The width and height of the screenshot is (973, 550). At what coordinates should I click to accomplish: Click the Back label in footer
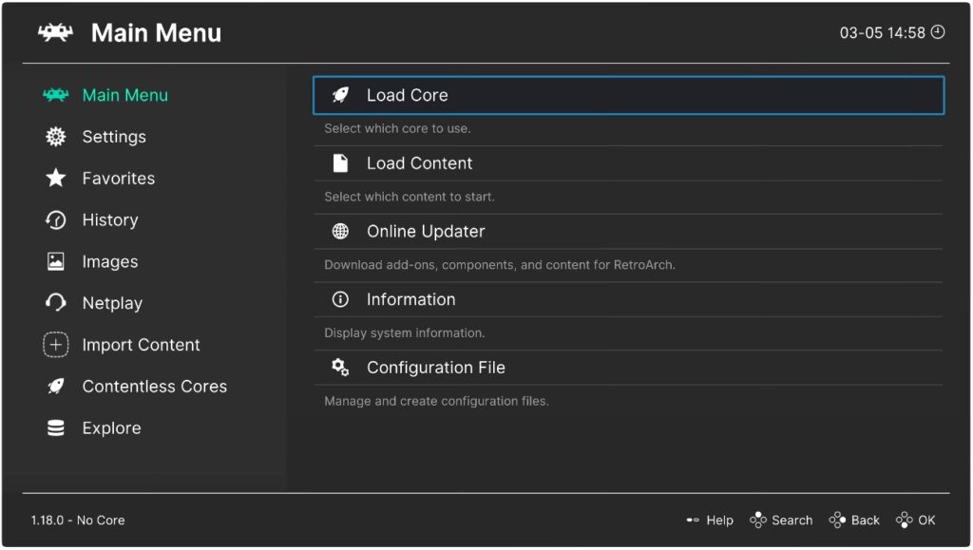pyautogui.click(x=865, y=521)
